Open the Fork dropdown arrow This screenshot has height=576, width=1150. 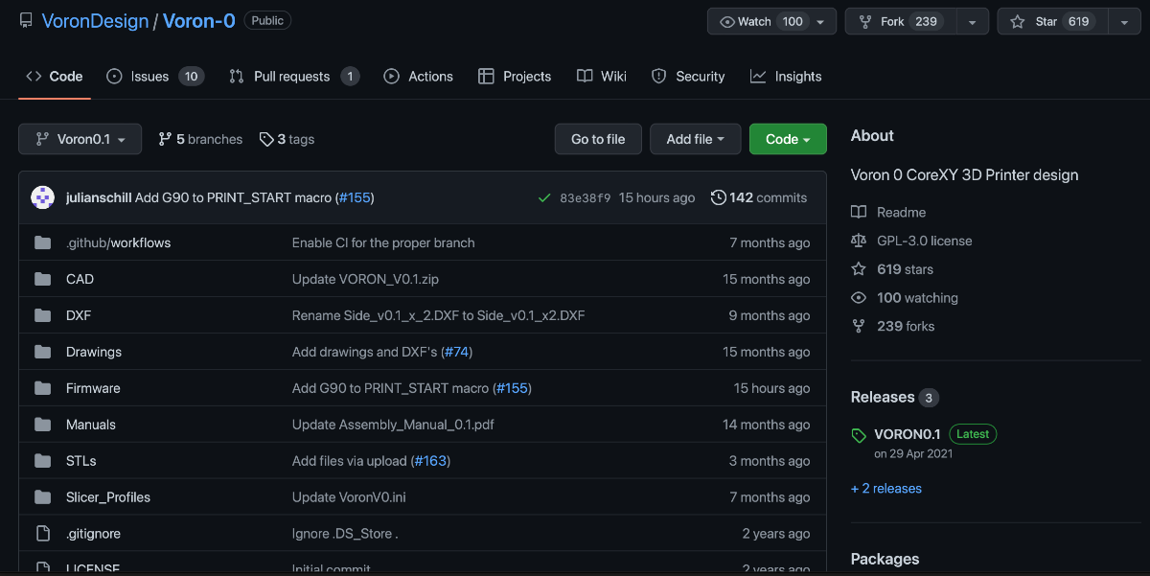973,21
